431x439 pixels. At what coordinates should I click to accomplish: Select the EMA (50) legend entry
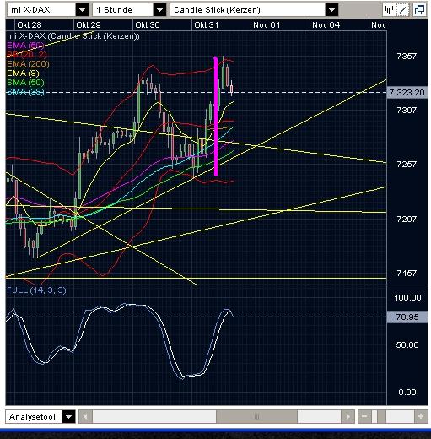pyautogui.click(x=25, y=46)
